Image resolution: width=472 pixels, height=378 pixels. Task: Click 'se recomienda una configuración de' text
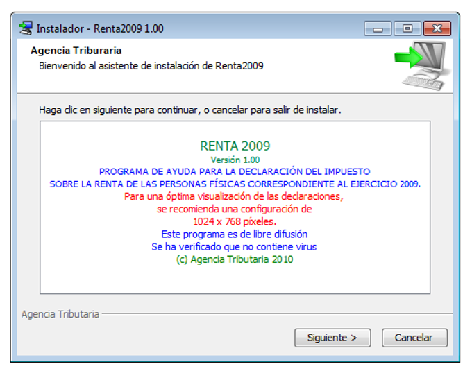pyautogui.click(x=234, y=209)
